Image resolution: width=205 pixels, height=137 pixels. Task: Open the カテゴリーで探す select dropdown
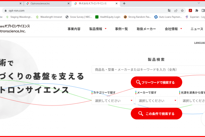click(112, 101)
